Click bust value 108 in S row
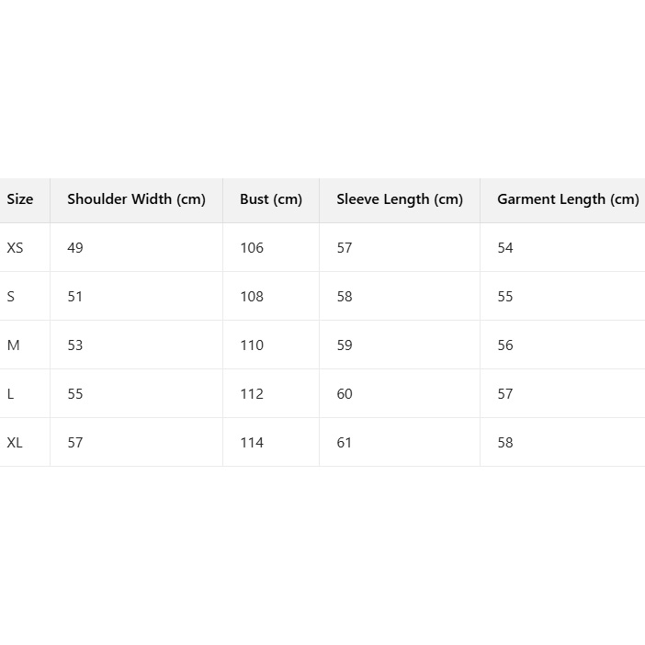 [252, 297]
